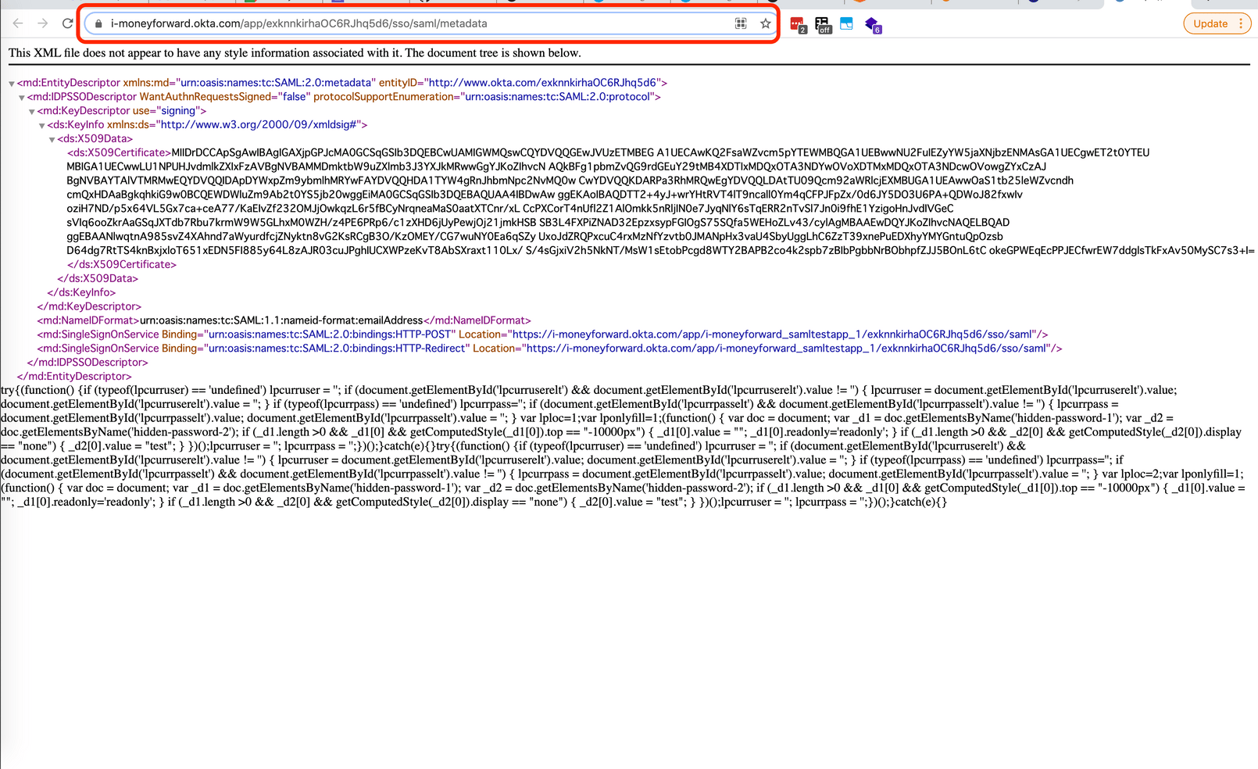
Task: Click the padlock site-info icon
Action: (98, 23)
